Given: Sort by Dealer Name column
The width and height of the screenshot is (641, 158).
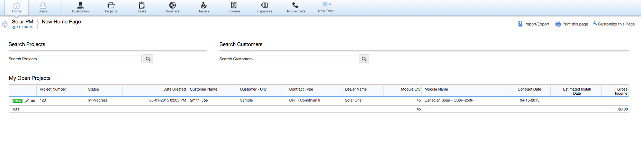Looking at the screenshot, I should point(356,89).
